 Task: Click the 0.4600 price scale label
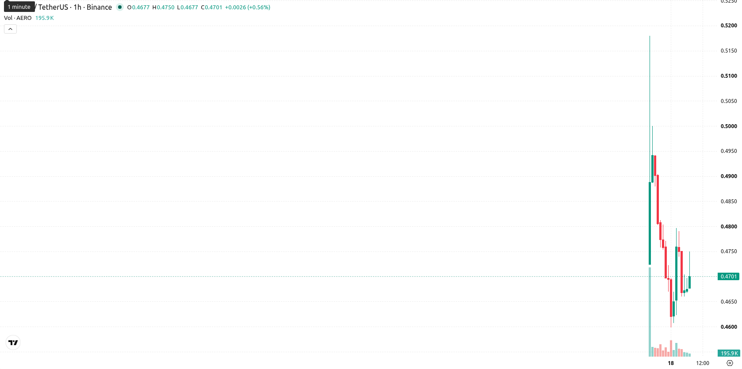click(x=729, y=327)
